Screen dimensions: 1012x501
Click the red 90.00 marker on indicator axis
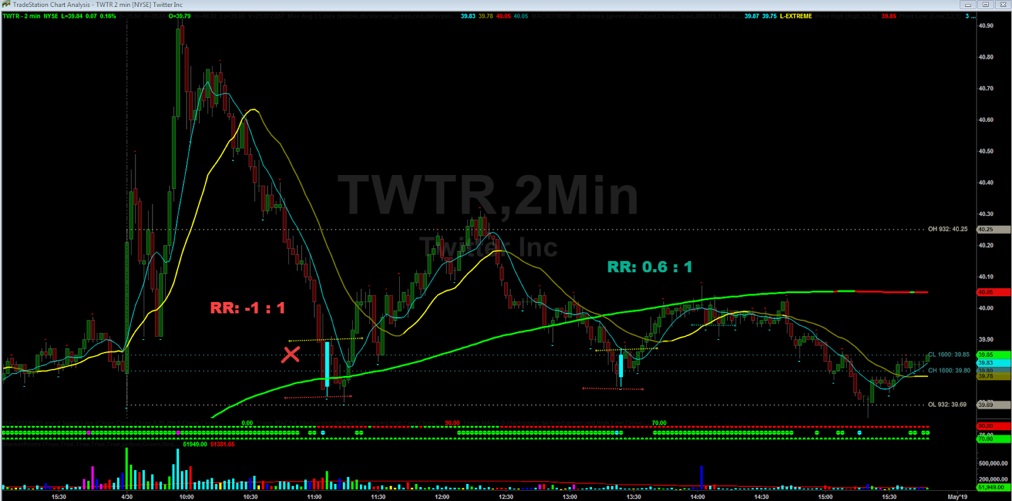tap(994, 426)
